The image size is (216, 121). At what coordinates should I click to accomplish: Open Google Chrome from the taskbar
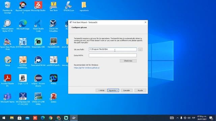pyautogui.click(x=51, y=118)
